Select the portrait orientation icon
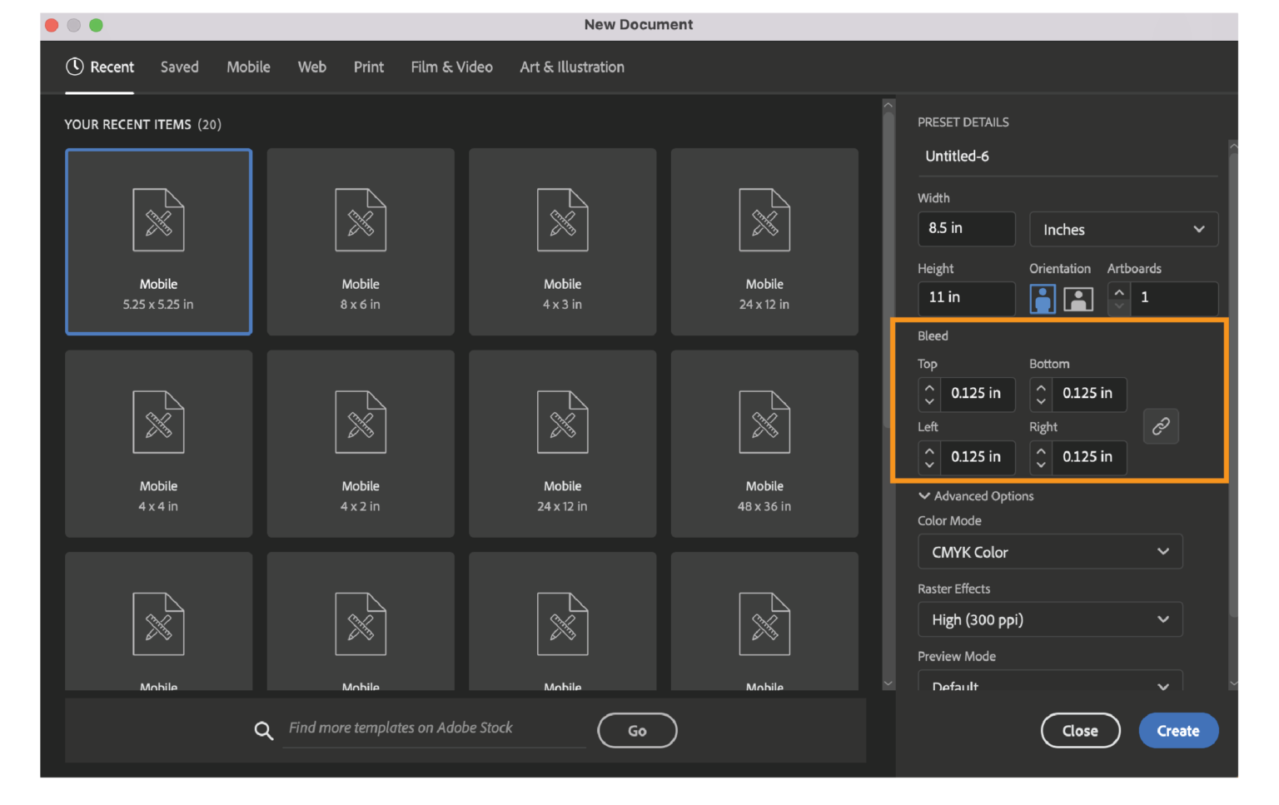 pos(1041,298)
